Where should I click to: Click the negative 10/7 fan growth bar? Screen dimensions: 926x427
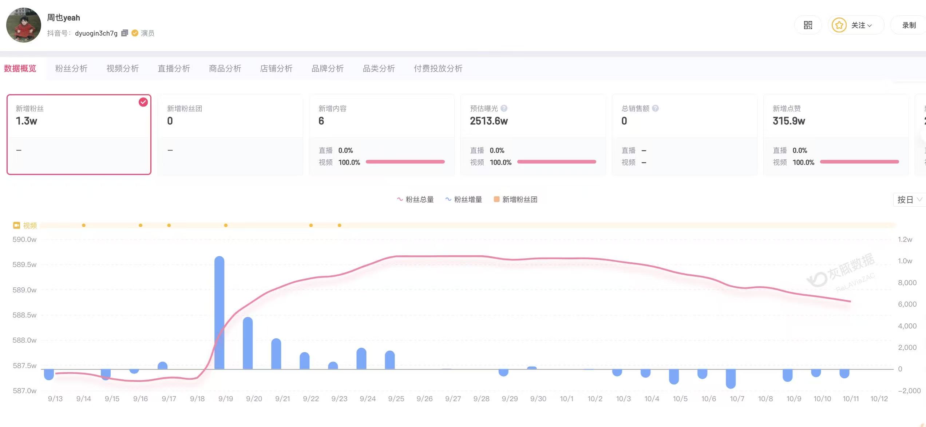click(x=731, y=379)
